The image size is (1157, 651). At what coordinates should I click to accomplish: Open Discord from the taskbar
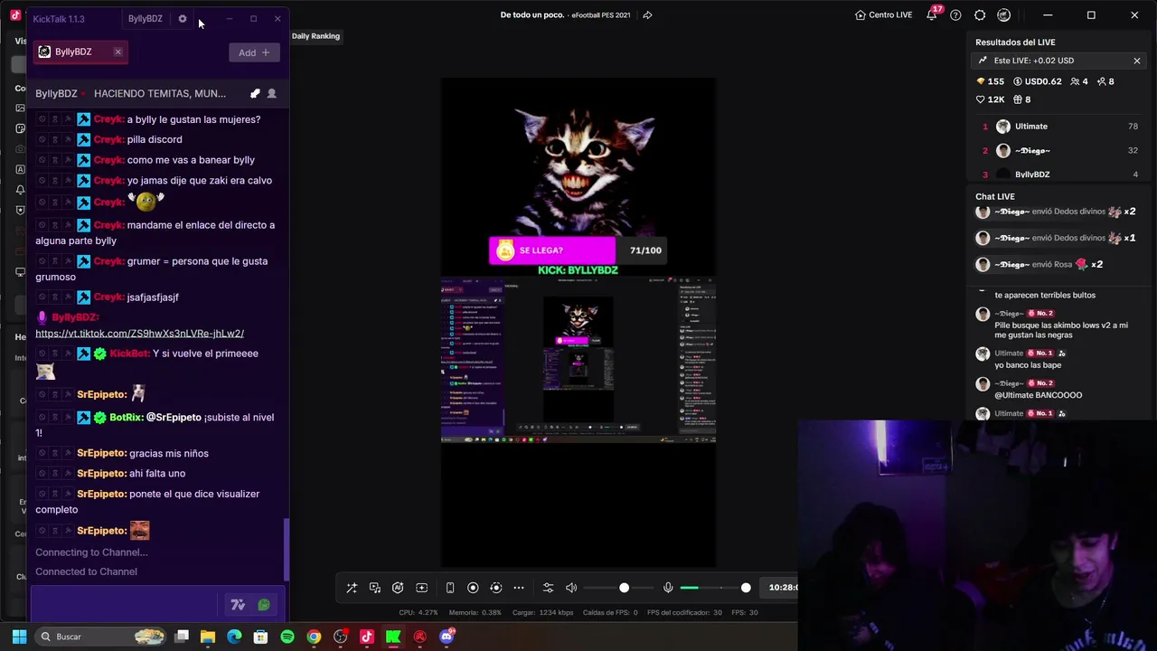(x=447, y=637)
